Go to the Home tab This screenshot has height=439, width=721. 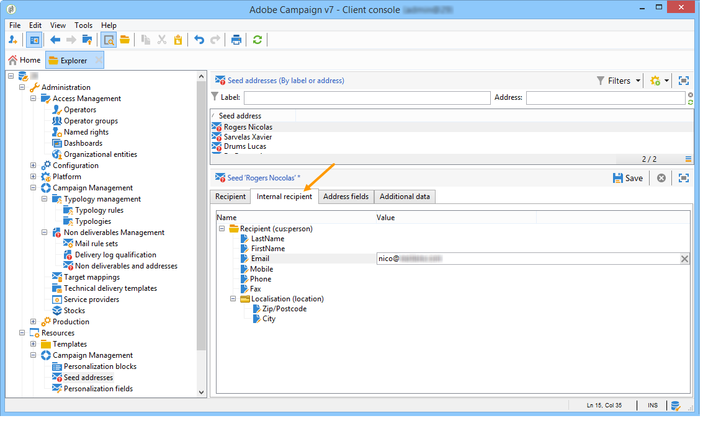pos(25,60)
